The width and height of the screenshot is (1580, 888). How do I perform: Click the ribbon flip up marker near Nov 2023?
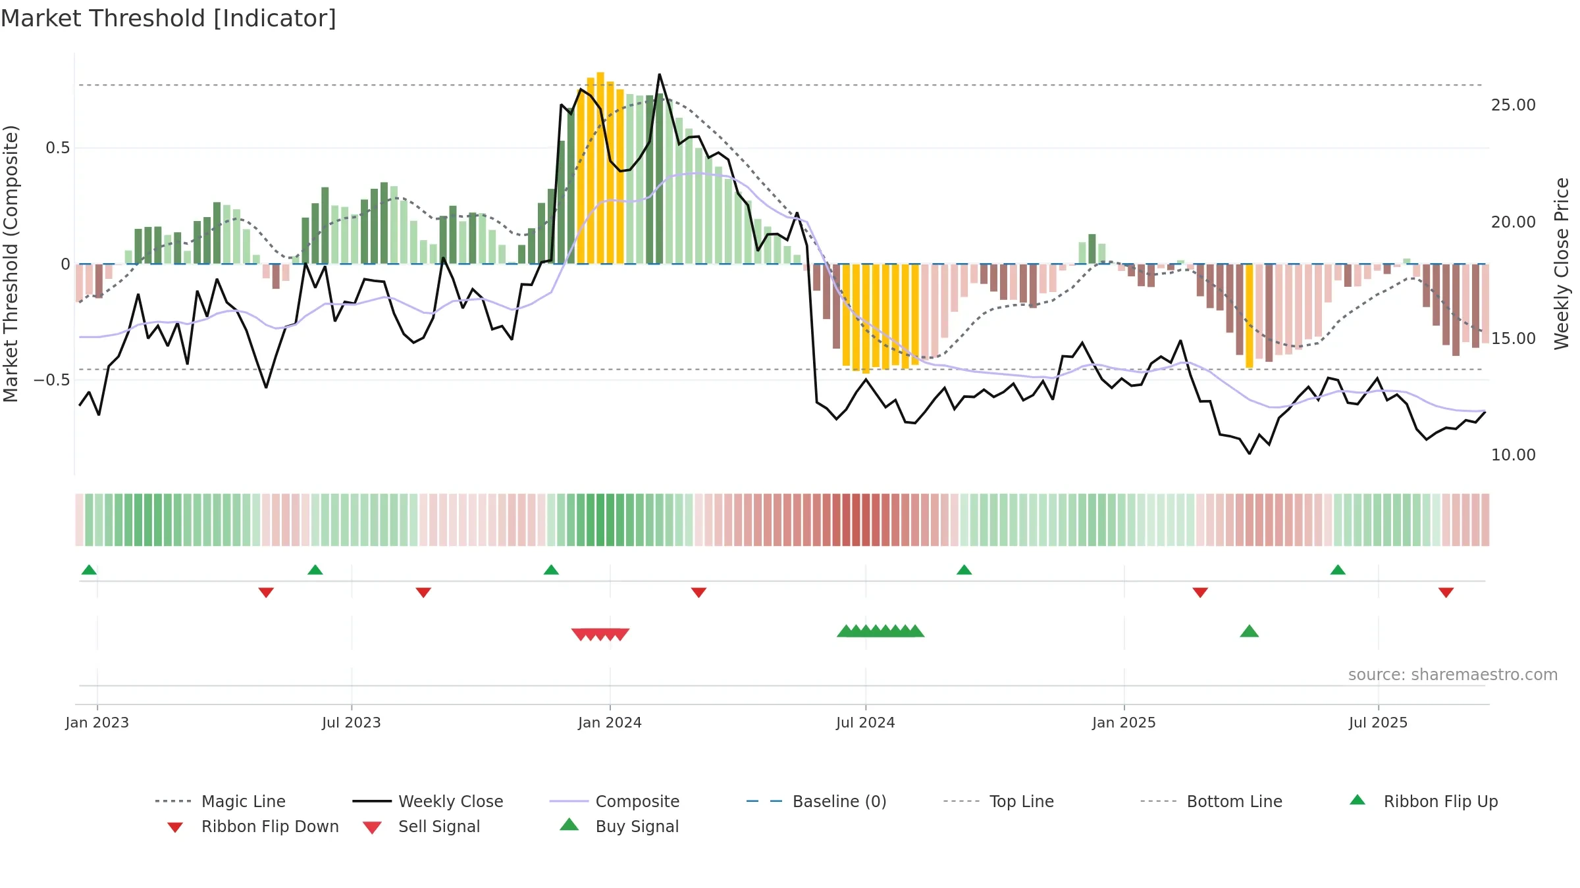pyautogui.click(x=551, y=570)
